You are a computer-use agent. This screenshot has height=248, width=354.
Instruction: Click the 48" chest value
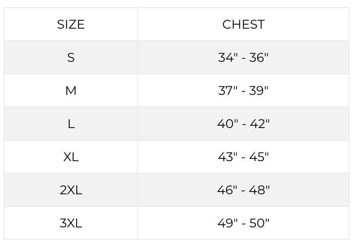[x=260, y=190]
